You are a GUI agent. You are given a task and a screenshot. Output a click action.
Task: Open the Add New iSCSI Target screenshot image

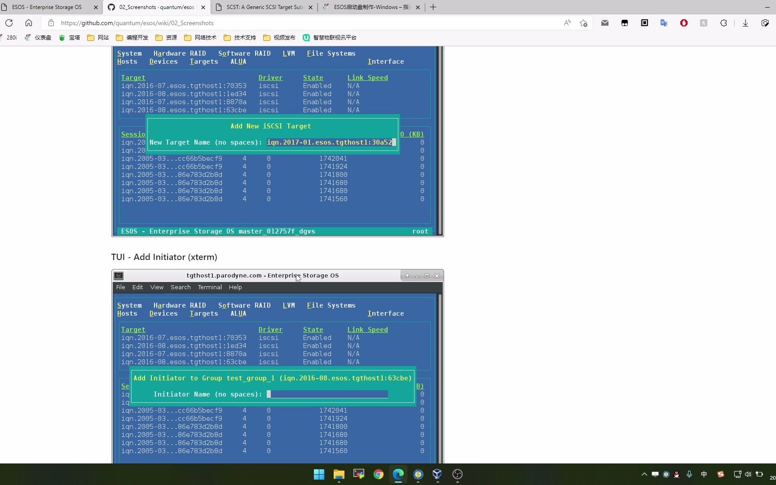click(278, 141)
